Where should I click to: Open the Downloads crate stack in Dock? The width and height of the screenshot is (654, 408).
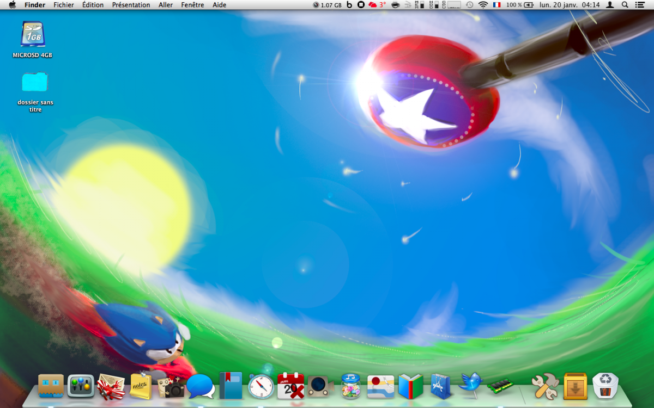(x=575, y=386)
